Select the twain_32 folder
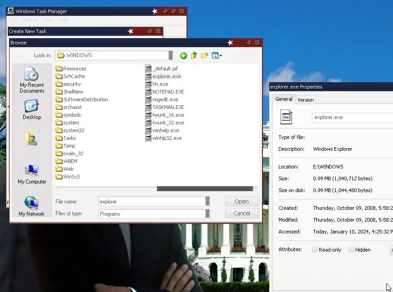This screenshot has height=292, width=393. (70, 153)
